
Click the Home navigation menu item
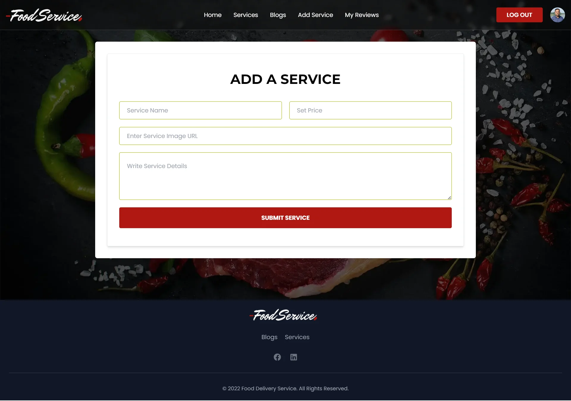213,15
